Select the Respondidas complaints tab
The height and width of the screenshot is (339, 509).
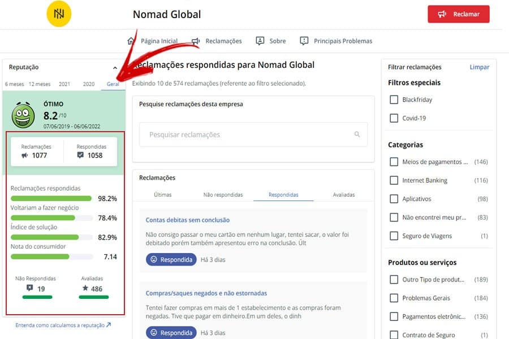(x=283, y=194)
